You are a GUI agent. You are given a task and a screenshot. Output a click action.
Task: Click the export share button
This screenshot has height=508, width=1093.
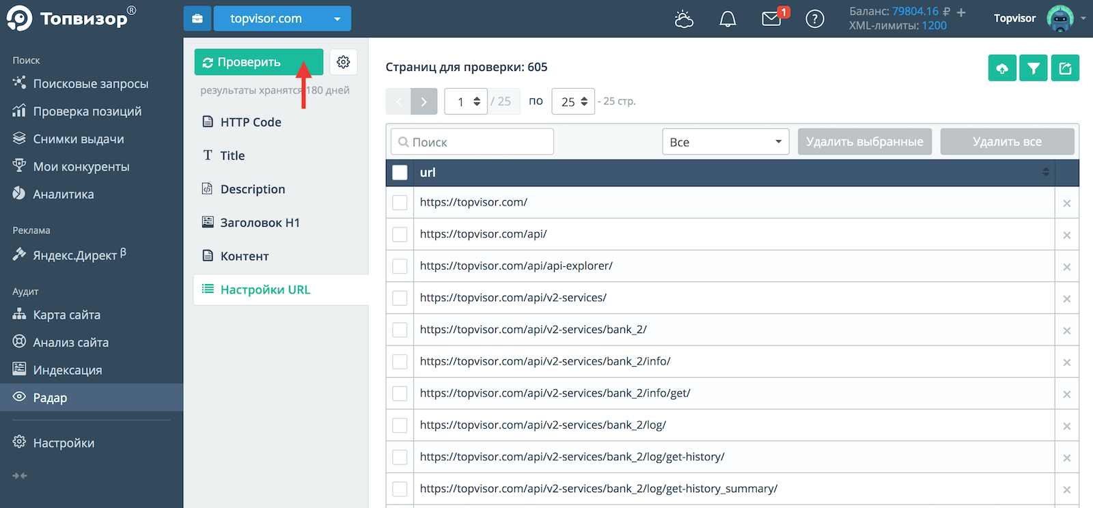[x=1065, y=68]
